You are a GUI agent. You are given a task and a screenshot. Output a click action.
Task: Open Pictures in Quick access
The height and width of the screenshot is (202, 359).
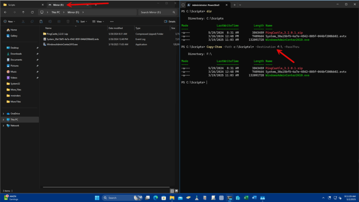[14, 66]
